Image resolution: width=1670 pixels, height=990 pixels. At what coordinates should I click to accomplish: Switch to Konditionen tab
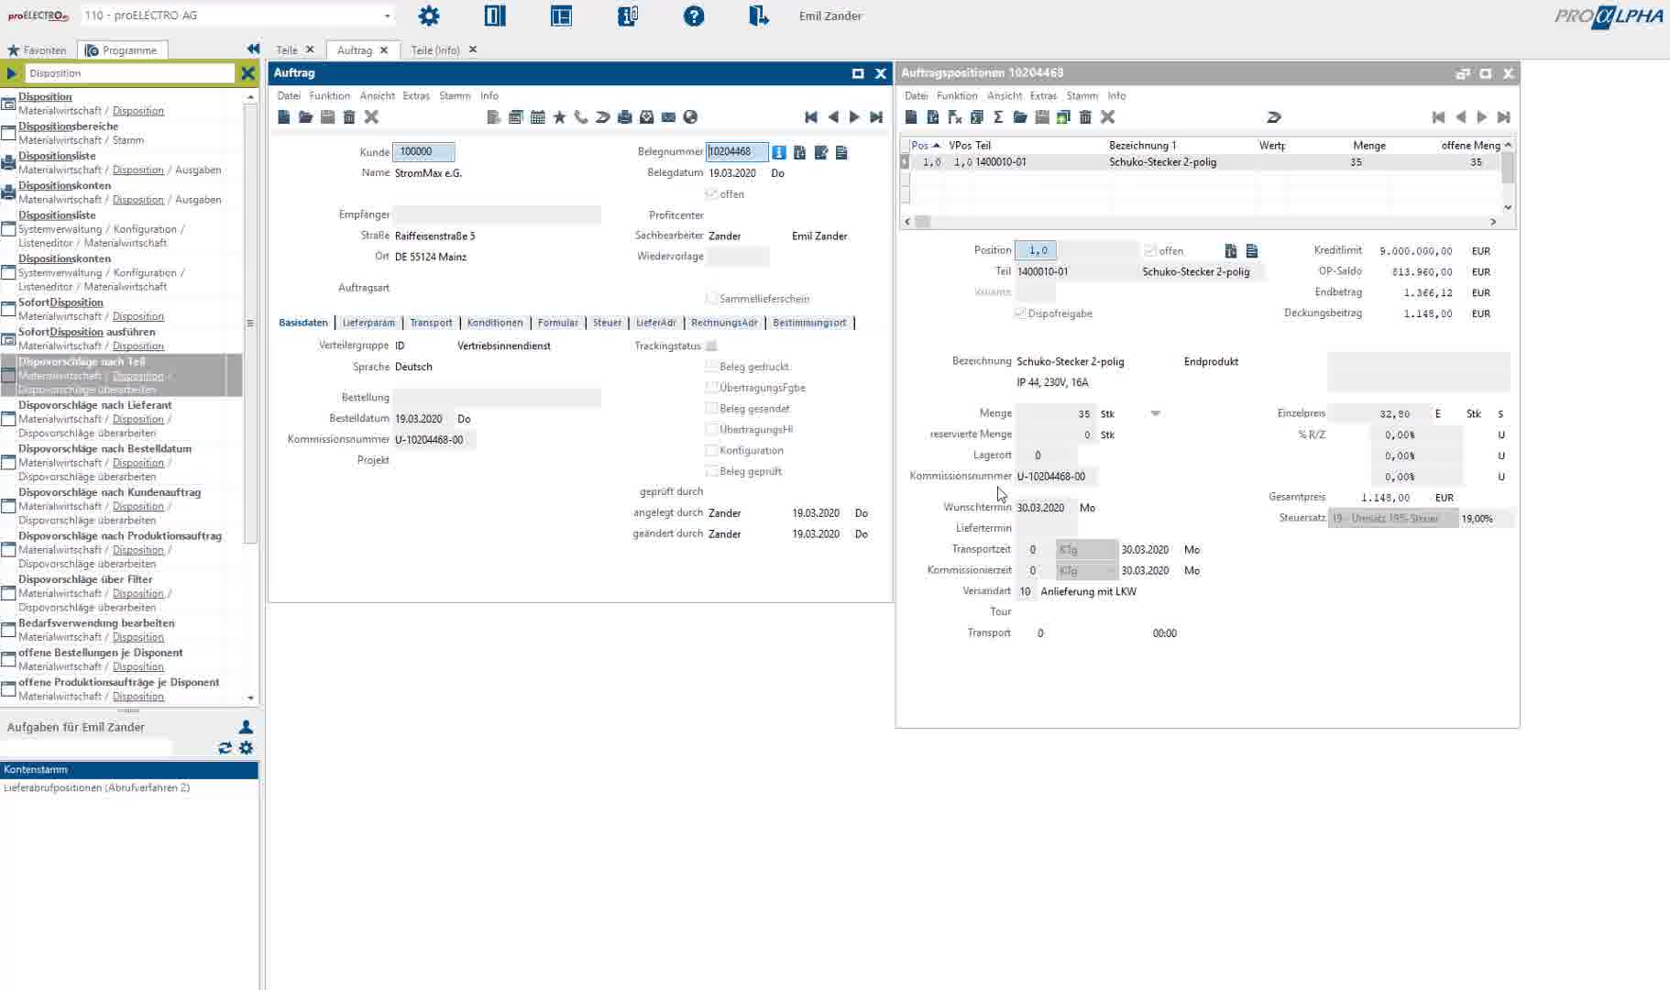click(x=495, y=323)
